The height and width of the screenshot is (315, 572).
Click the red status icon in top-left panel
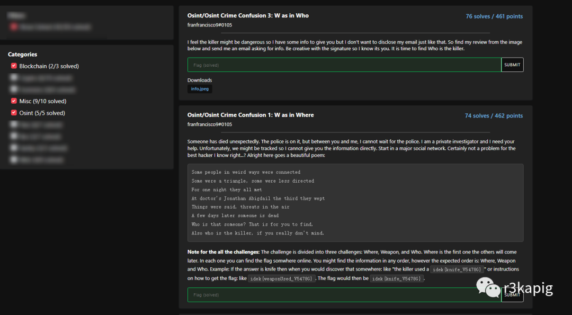[x=15, y=26]
